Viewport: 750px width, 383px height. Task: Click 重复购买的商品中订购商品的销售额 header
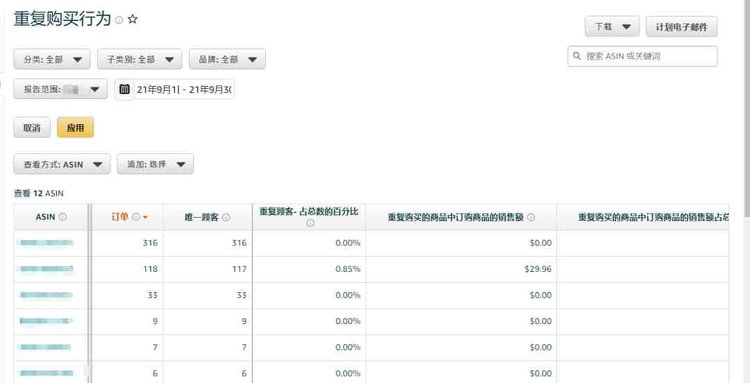(456, 217)
